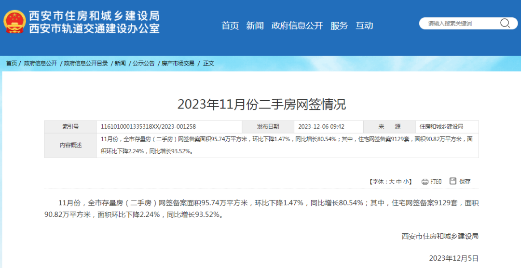Click the floppy disk save icon
521x268 pixels.
click(x=452, y=181)
